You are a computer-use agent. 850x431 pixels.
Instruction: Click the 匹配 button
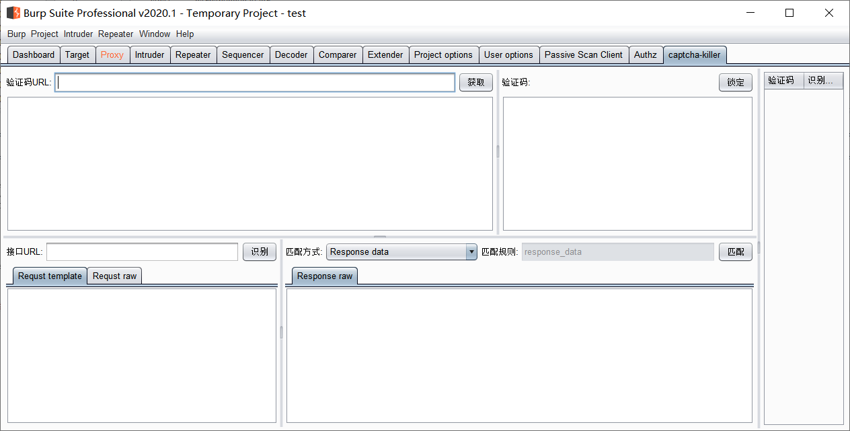[x=736, y=251]
